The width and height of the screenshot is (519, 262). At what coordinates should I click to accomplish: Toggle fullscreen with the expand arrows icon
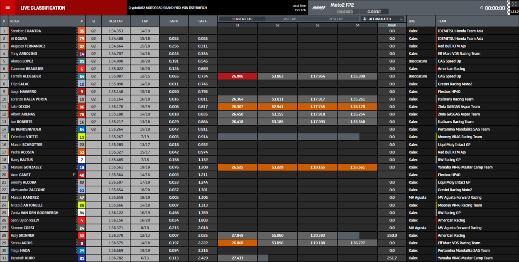point(514,4)
